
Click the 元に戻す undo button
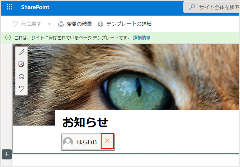pyautogui.click(x=27, y=24)
